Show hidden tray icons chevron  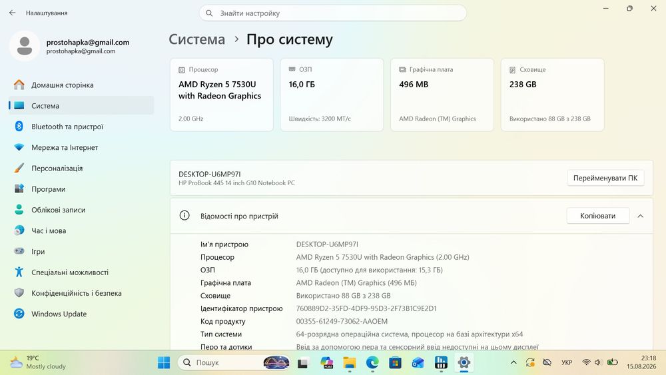[513, 362]
